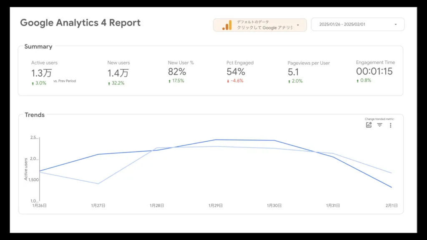Image resolution: width=427 pixels, height=240 pixels.
Task: Click the Summary section heading
Action: tap(38, 47)
